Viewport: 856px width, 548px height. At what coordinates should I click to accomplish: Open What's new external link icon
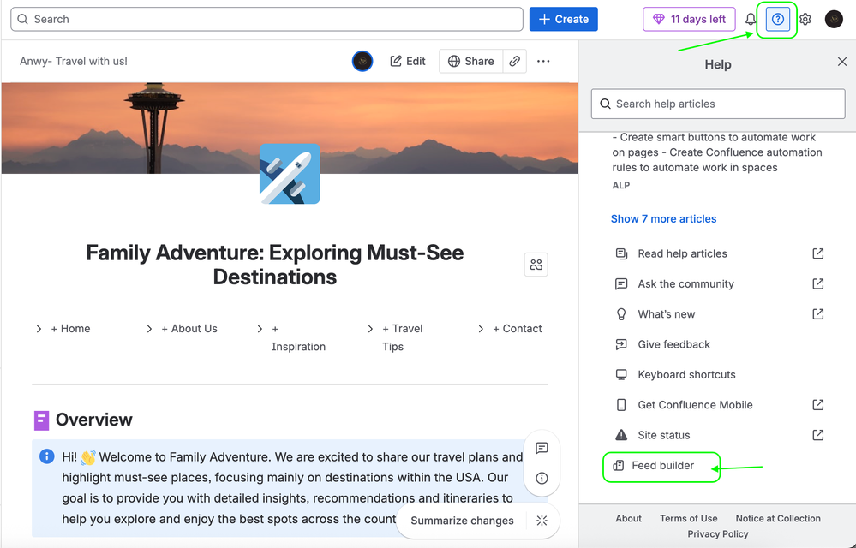tap(817, 314)
